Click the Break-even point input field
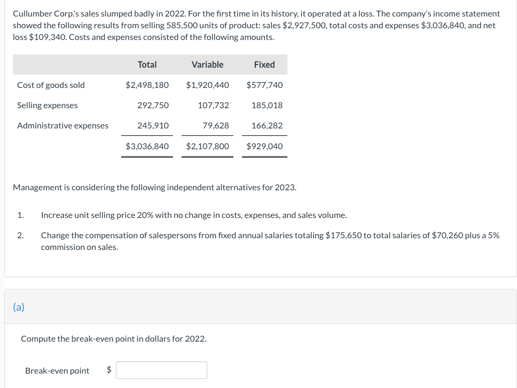This screenshot has width=517, height=388. tap(161, 370)
